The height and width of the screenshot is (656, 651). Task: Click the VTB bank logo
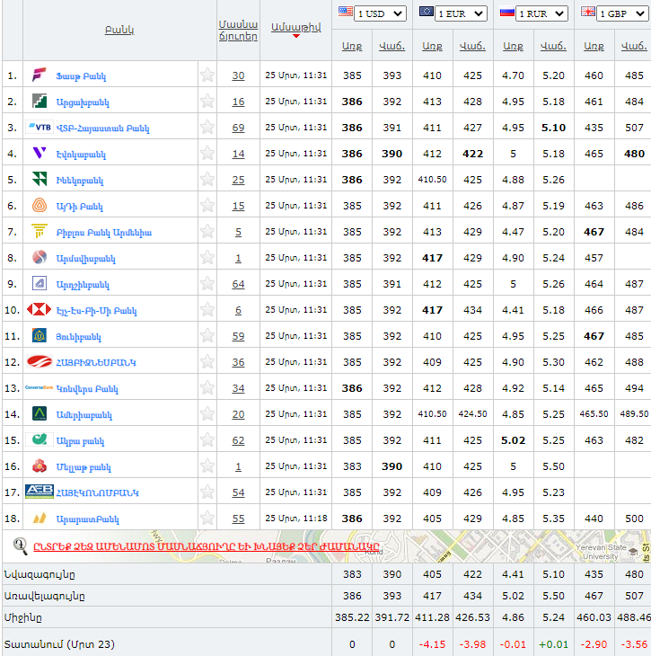point(40,128)
